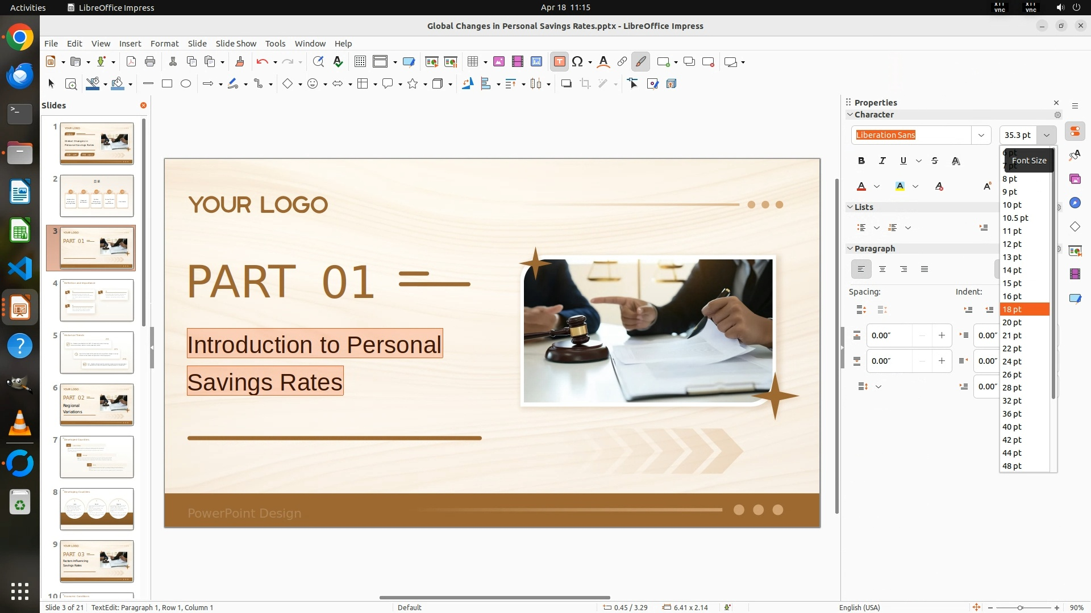Select the Rectangle drawing tool

pos(167,83)
